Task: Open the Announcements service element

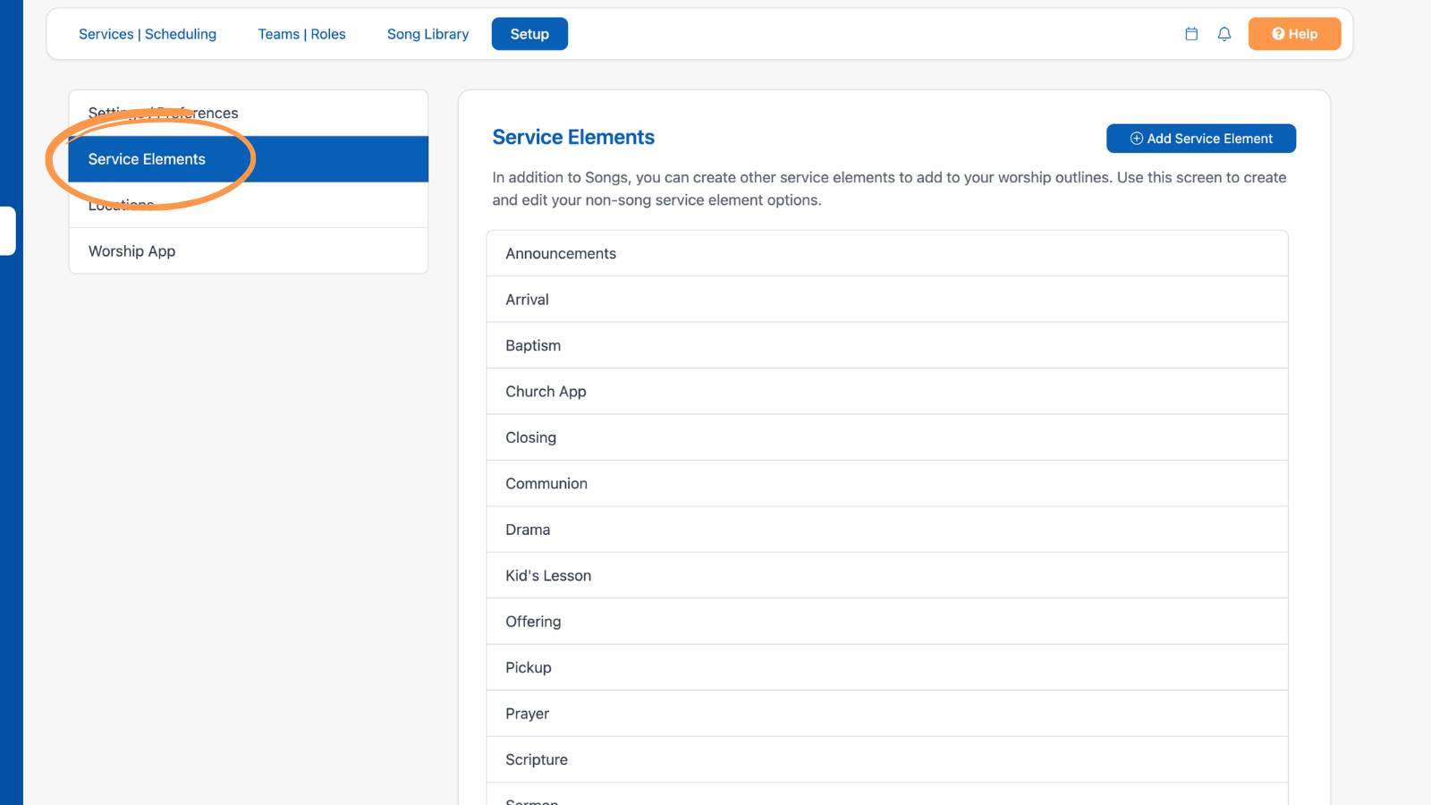Action: coord(887,254)
